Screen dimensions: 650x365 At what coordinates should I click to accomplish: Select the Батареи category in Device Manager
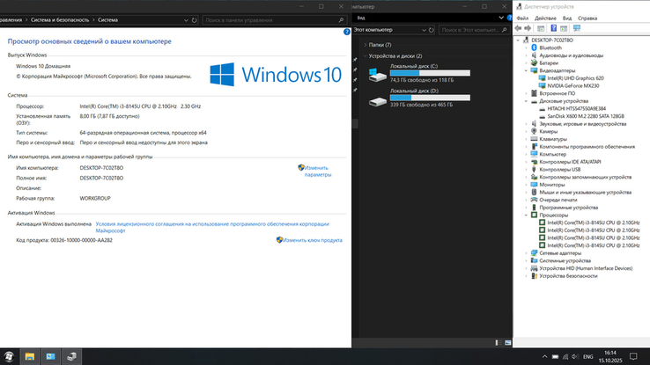[549, 63]
